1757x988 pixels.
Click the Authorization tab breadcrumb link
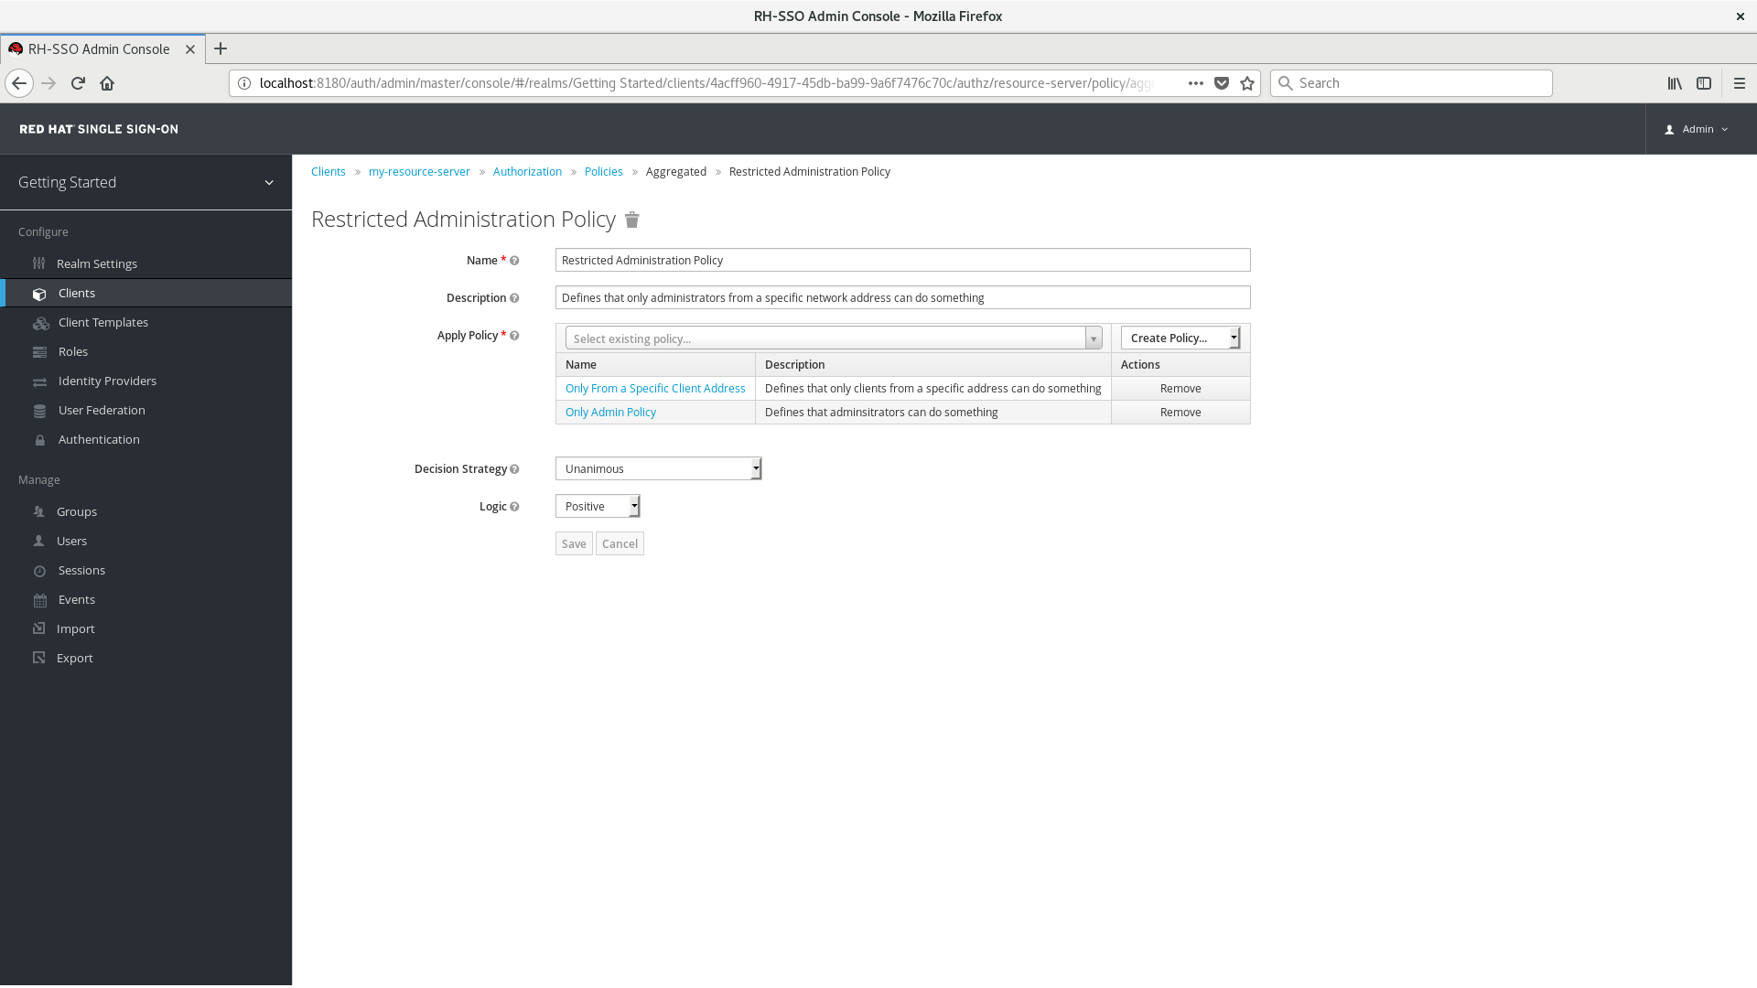527,170
